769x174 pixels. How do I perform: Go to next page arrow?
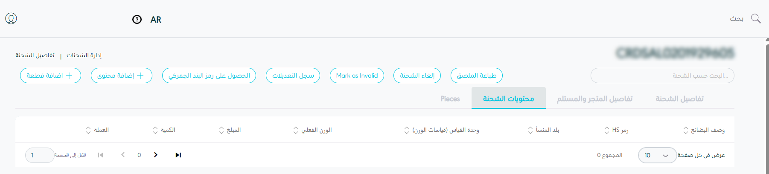(x=156, y=155)
